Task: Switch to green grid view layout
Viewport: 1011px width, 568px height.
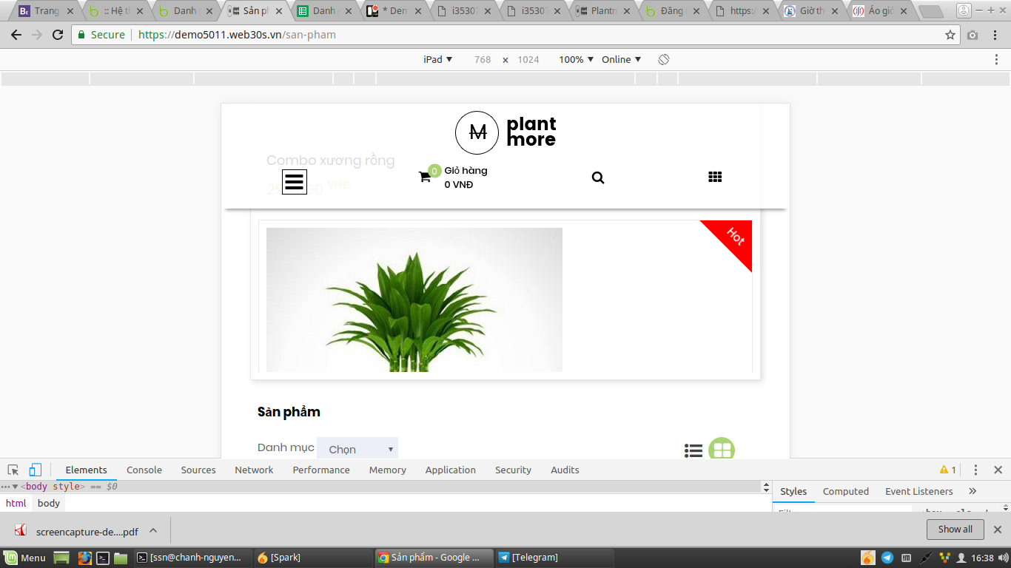Action: click(722, 449)
